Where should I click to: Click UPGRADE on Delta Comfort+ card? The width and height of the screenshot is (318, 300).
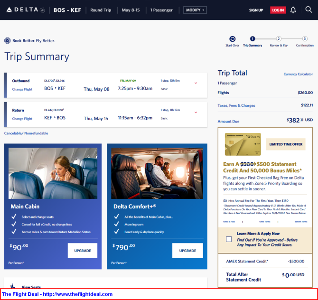187,251
